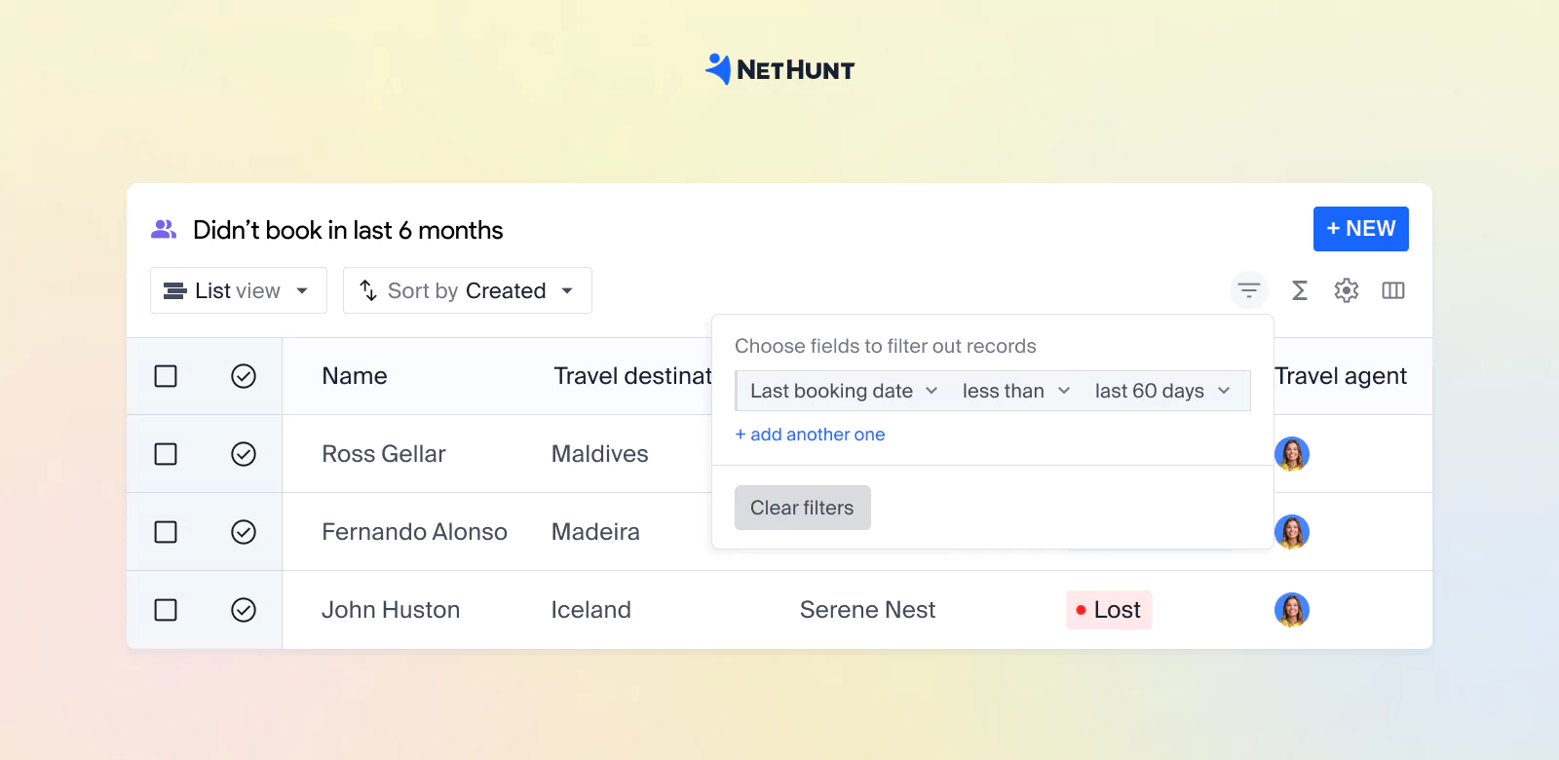Open the view settings gear icon
Image resolution: width=1559 pixels, height=760 pixels.
(1347, 290)
